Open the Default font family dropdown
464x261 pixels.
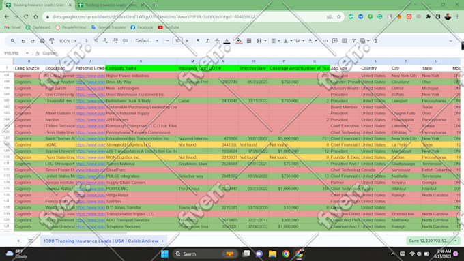pyautogui.click(x=147, y=41)
